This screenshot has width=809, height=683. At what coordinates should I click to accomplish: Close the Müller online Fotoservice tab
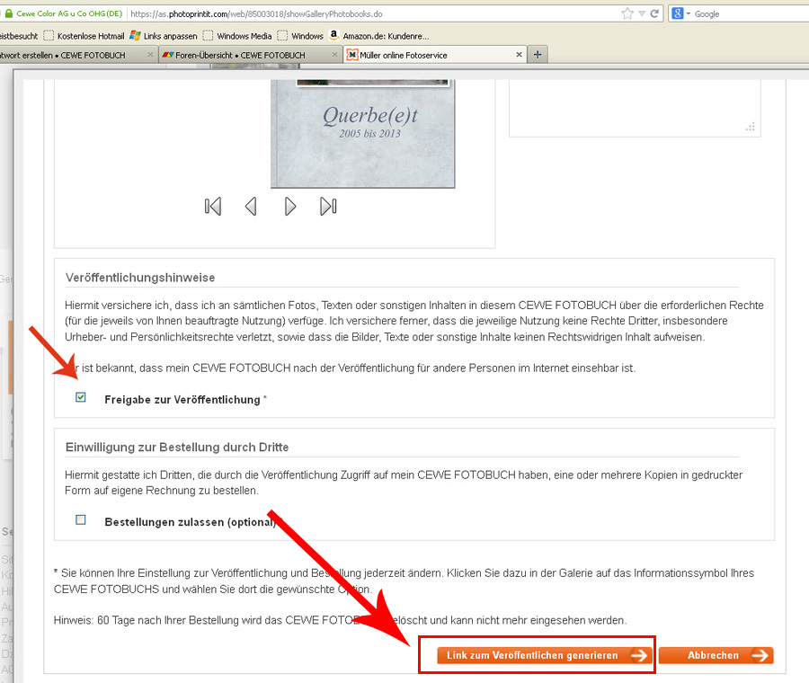(x=519, y=54)
